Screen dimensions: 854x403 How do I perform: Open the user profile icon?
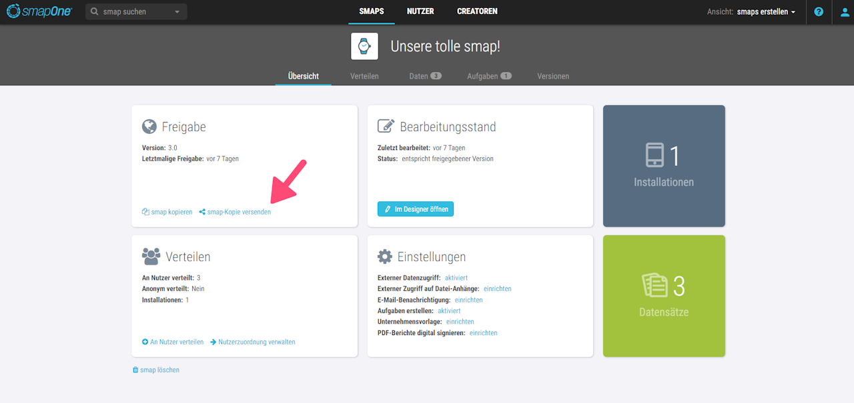click(845, 12)
